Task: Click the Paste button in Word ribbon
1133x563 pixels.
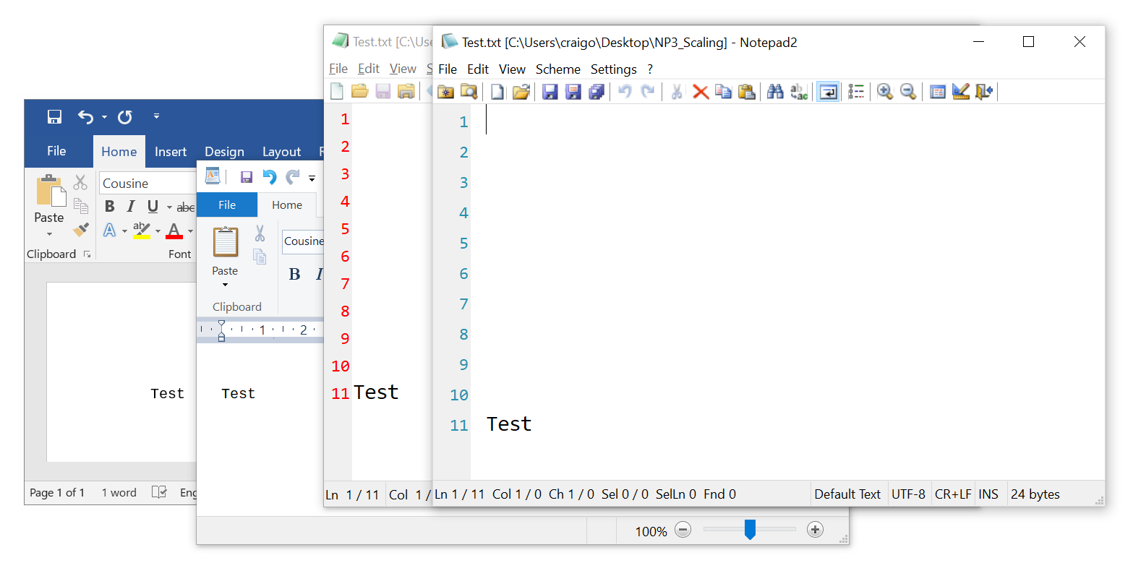Action: click(x=49, y=199)
